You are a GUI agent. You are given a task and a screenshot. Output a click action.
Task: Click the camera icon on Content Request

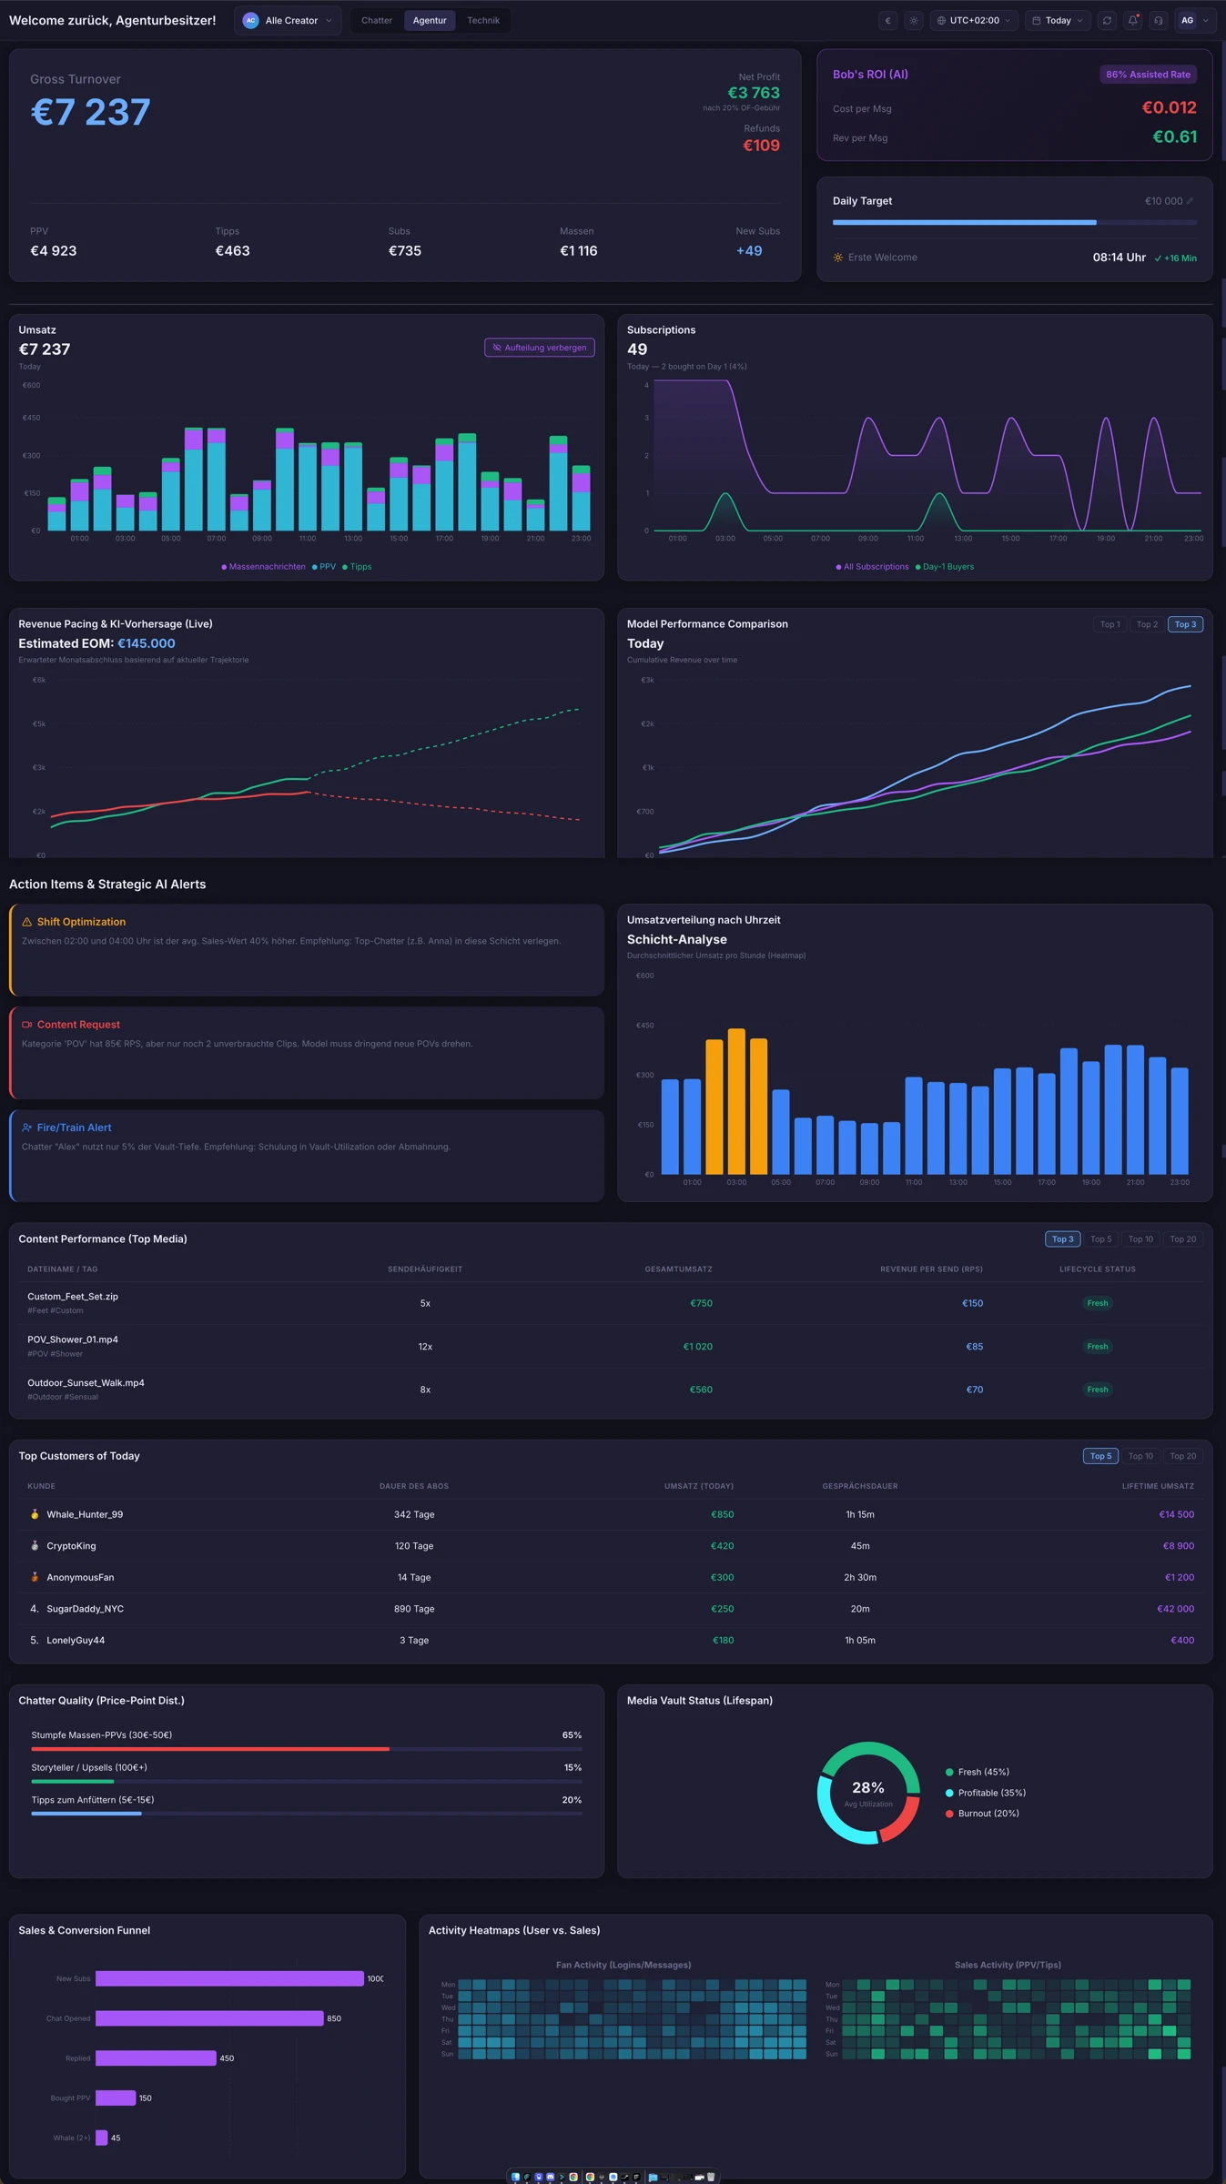coord(26,1025)
